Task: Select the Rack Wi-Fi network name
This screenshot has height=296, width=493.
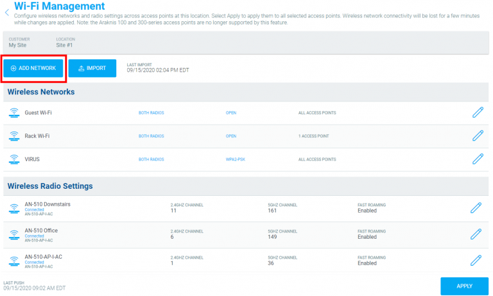Action: 37,136
